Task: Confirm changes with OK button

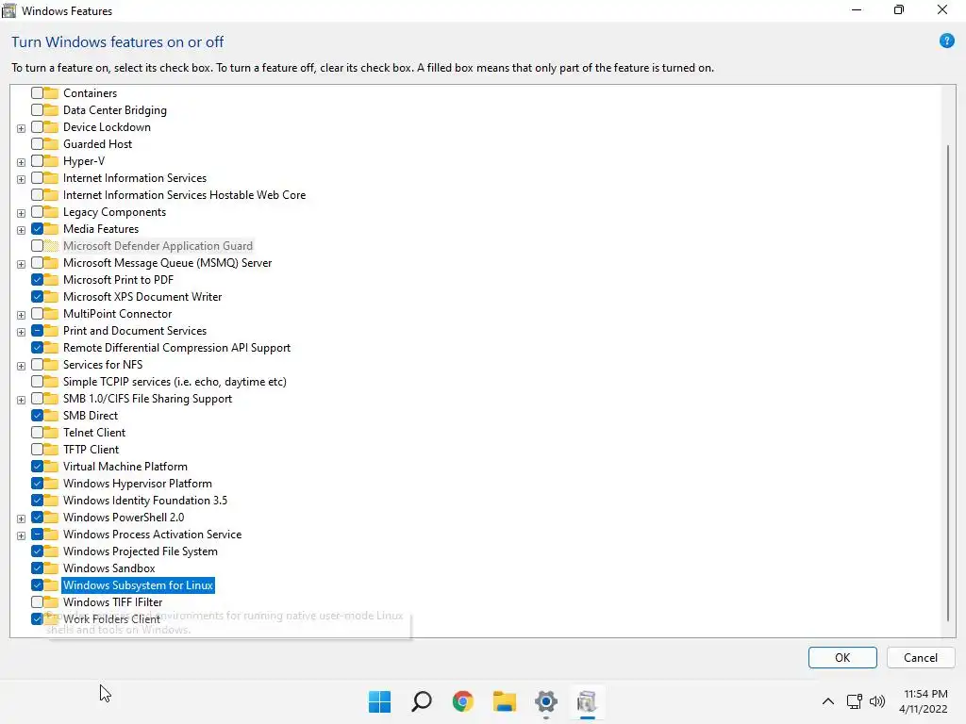Action: (x=842, y=657)
